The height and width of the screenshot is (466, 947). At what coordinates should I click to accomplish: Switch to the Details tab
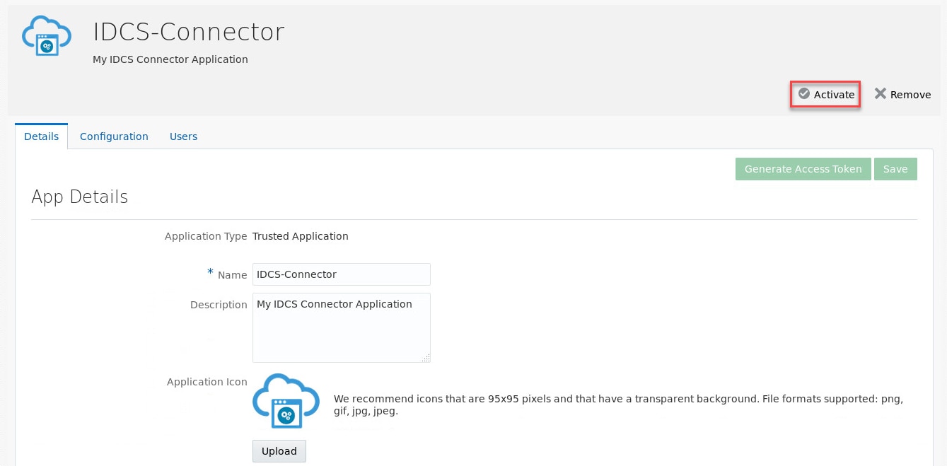click(41, 136)
